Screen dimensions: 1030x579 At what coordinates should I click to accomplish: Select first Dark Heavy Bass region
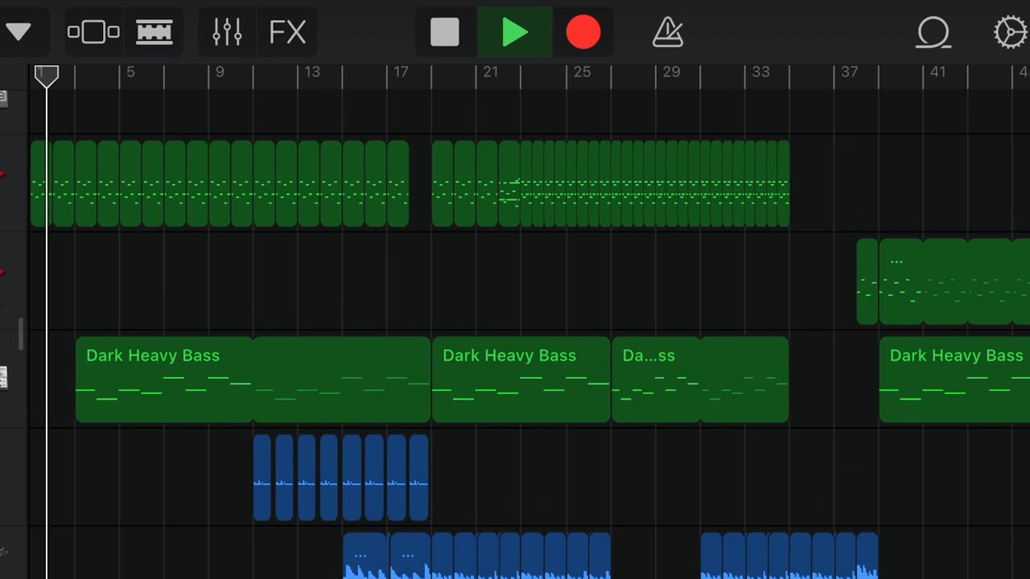(164, 380)
